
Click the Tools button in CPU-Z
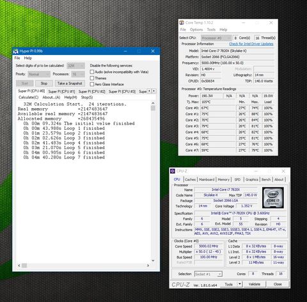coord(229,284)
